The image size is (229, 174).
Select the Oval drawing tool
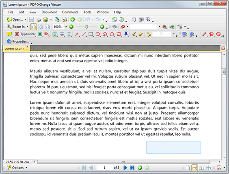tap(98, 34)
